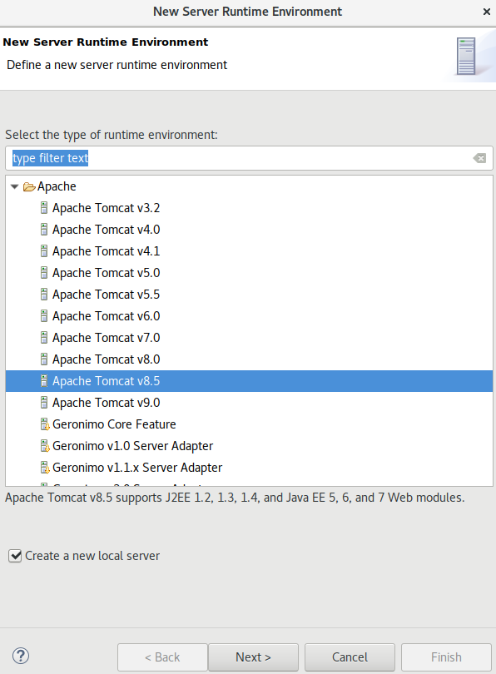Select Apache Tomcat v4.1 text
496x674 pixels.
[x=107, y=251]
